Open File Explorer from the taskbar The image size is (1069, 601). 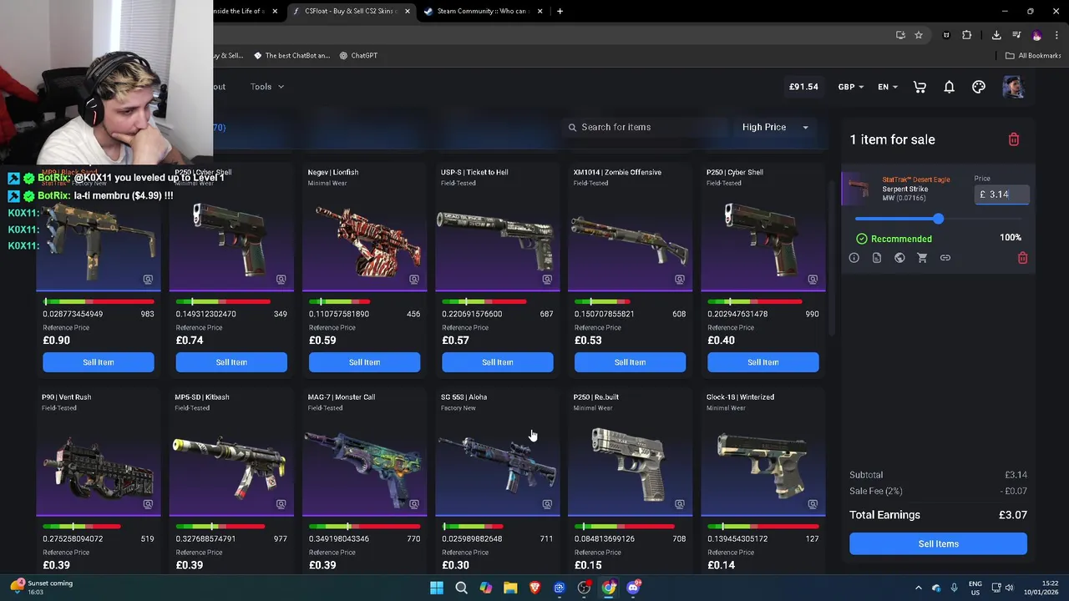(510, 588)
